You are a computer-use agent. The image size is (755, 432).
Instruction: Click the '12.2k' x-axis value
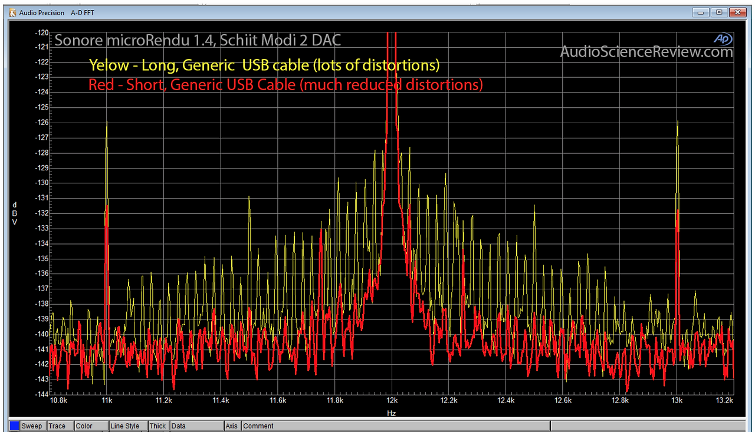449,401
